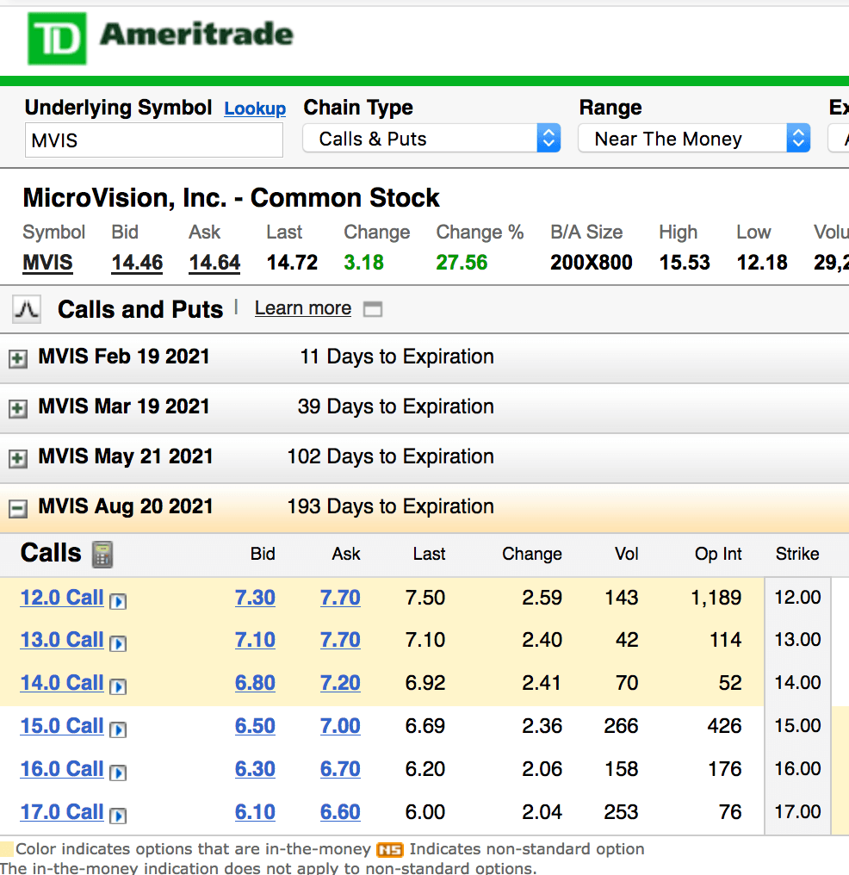Open the arrow menu for 17.0 Call
849x875 pixels.
(118, 816)
